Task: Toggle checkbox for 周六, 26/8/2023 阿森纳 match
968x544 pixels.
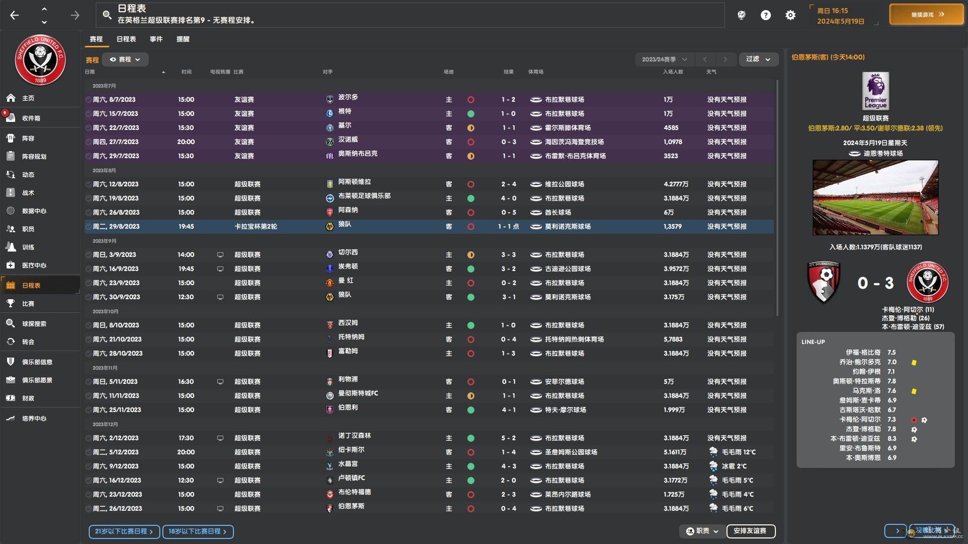Action: (88, 213)
